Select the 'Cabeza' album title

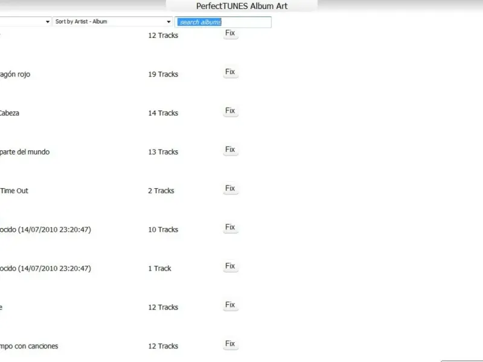click(x=10, y=113)
